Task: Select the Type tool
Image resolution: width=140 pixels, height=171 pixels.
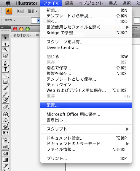Action: point(5,69)
